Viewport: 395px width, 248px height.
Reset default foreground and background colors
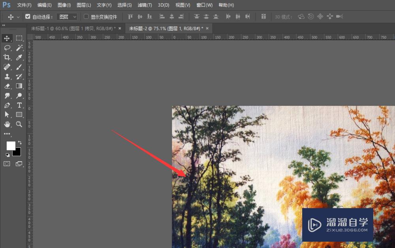pos(8,155)
